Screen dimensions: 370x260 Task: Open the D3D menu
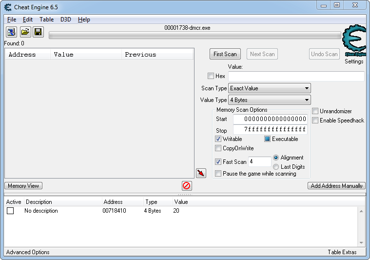point(66,20)
